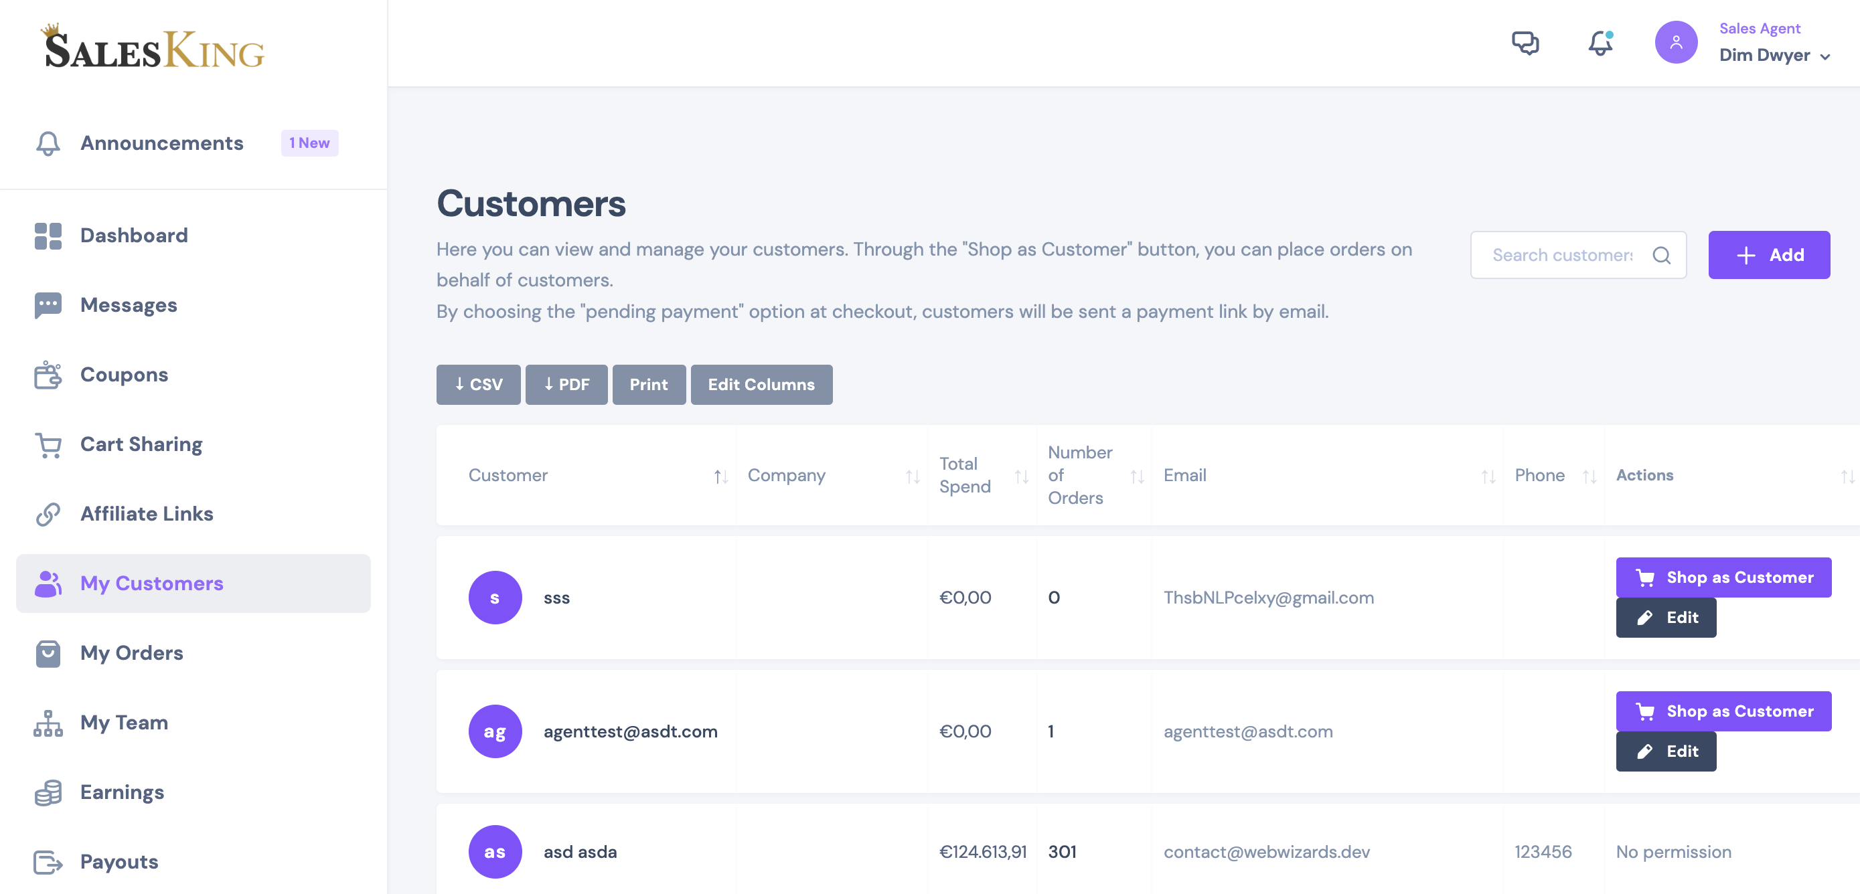
Task: Download the customers list as CSV
Action: [x=478, y=385]
